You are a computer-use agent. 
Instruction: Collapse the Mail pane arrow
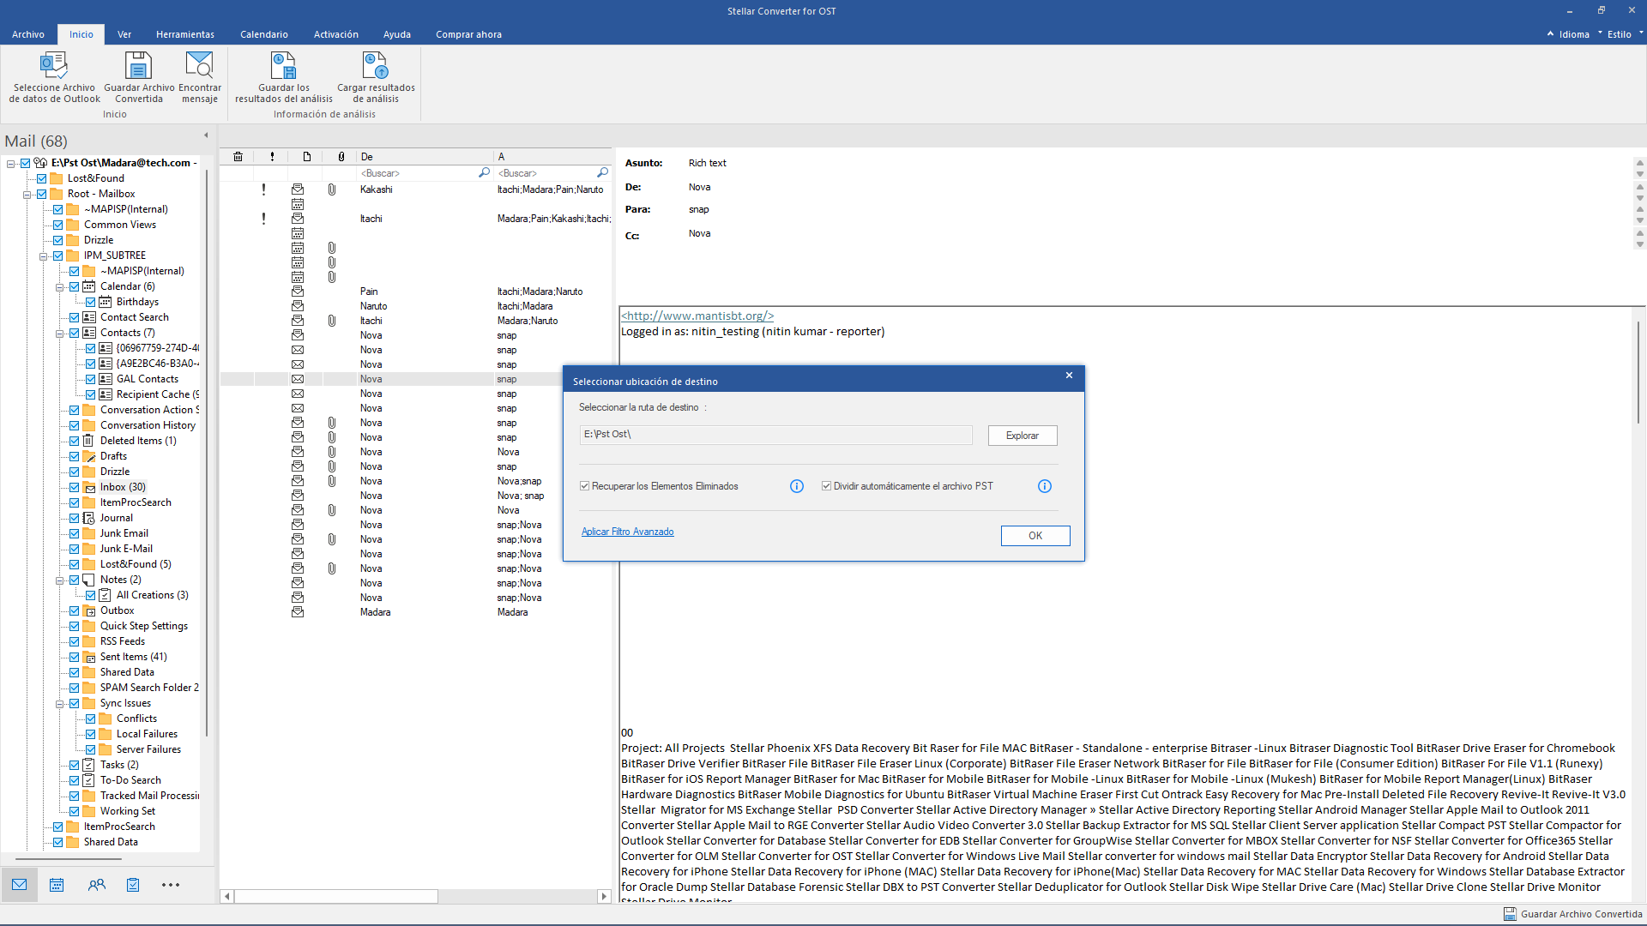206,135
